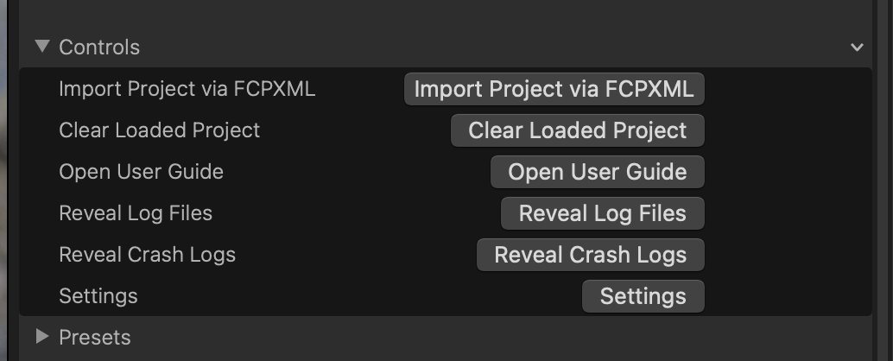Screen dimensions: 893x361
Task: Click the Presets section header title
Action: pos(94,337)
